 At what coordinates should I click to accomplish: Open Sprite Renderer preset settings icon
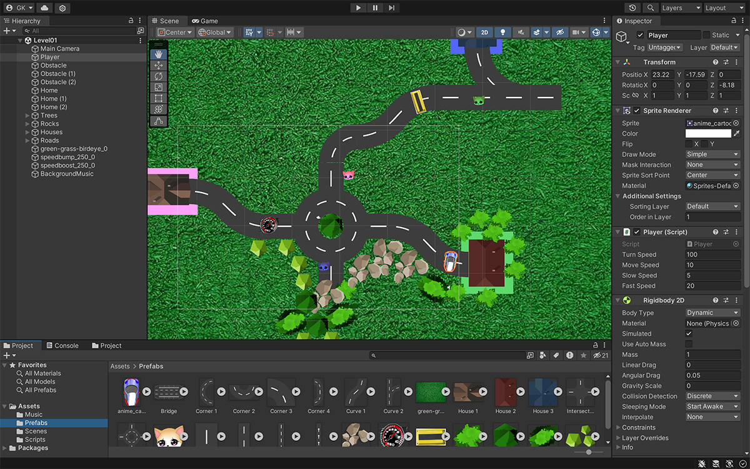click(726, 111)
